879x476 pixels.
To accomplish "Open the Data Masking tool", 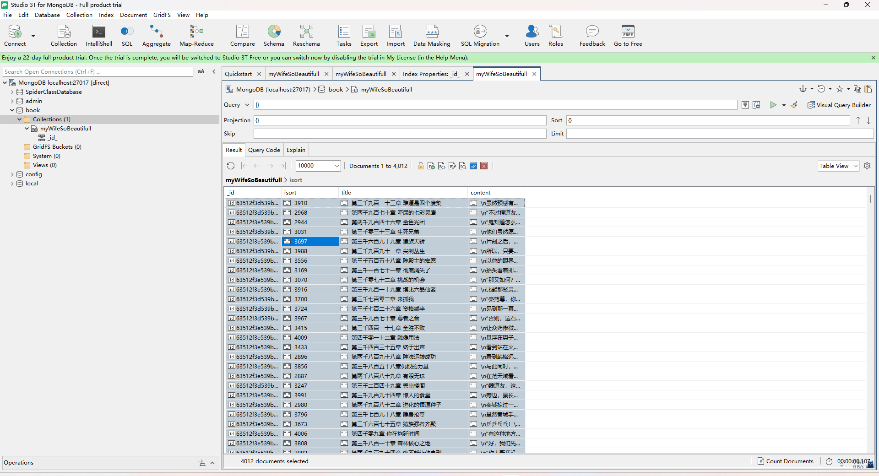I will click(x=432, y=36).
